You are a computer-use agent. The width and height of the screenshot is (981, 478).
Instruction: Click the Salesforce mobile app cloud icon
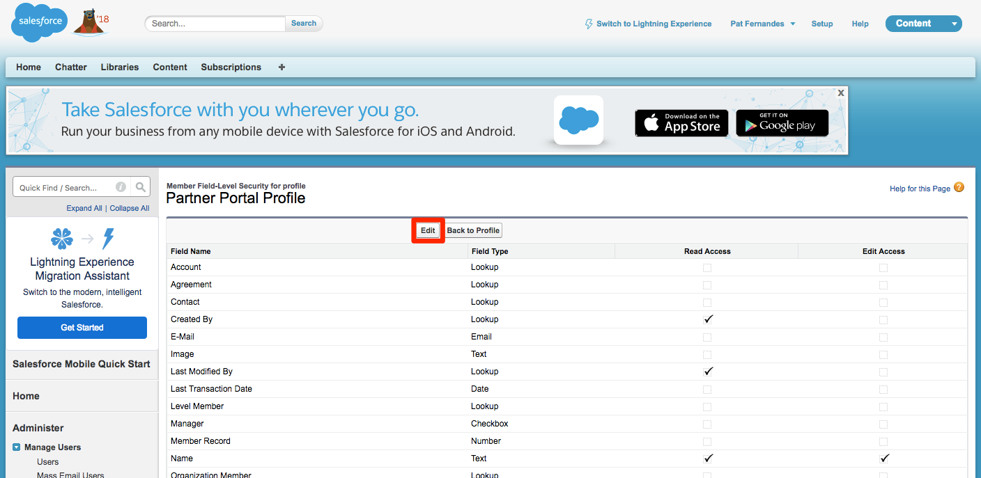(579, 120)
